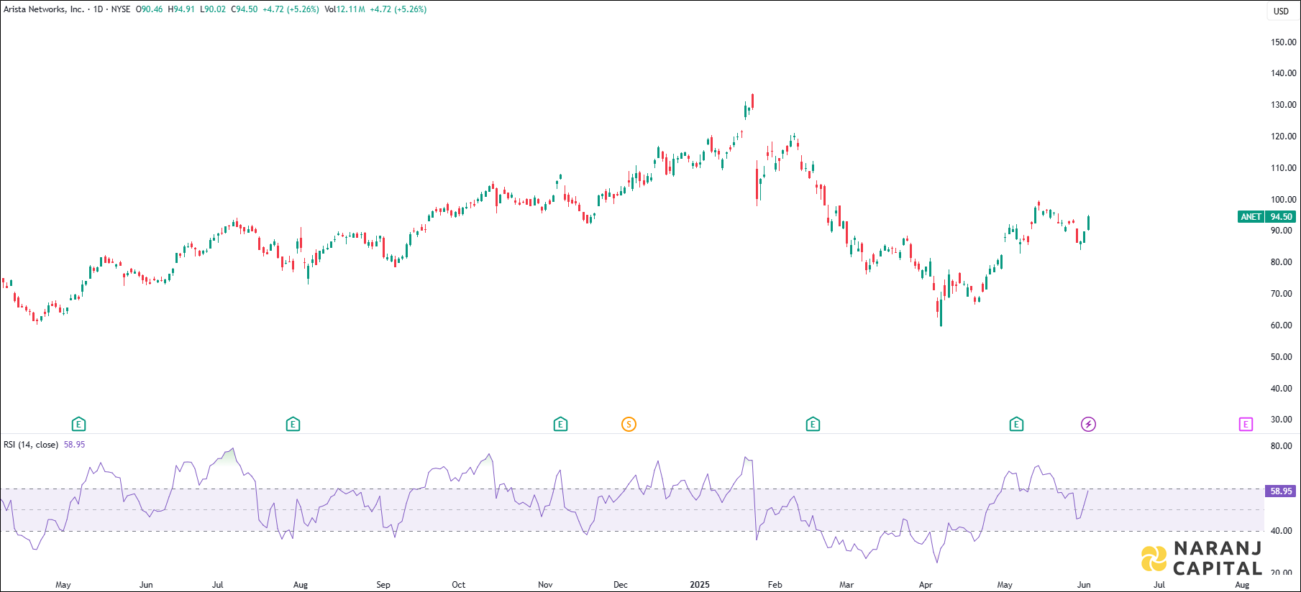The width and height of the screenshot is (1301, 592).
Task: Click the 2025 year label on time axis
Action: (x=700, y=585)
